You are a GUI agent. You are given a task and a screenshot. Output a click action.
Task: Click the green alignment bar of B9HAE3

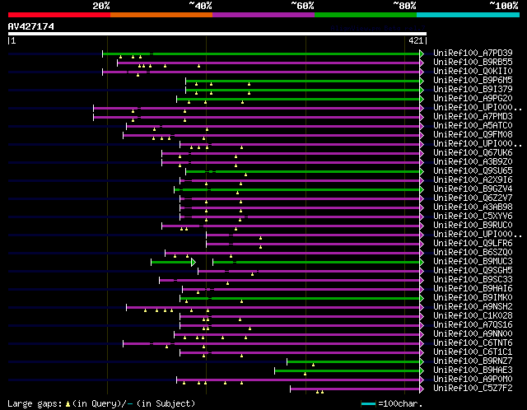[x=347, y=371]
